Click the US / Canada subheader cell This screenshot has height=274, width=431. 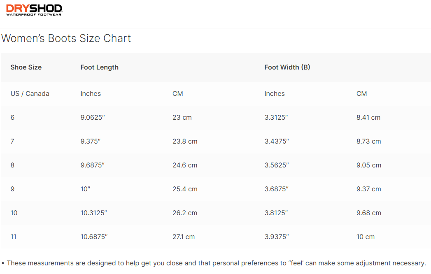[x=30, y=93]
